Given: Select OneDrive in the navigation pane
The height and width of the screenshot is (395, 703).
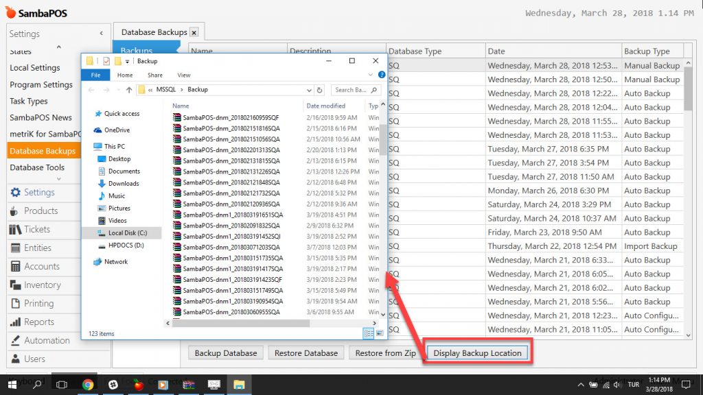Looking at the screenshot, I should pyautogui.click(x=117, y=130).
